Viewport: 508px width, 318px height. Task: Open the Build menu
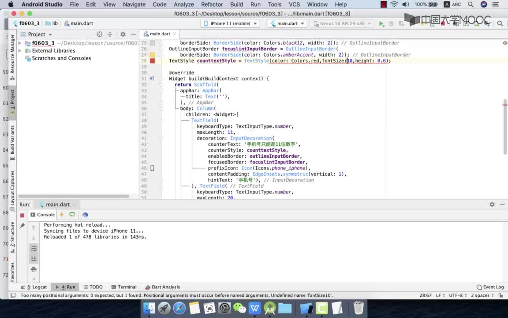click(236, 4)
